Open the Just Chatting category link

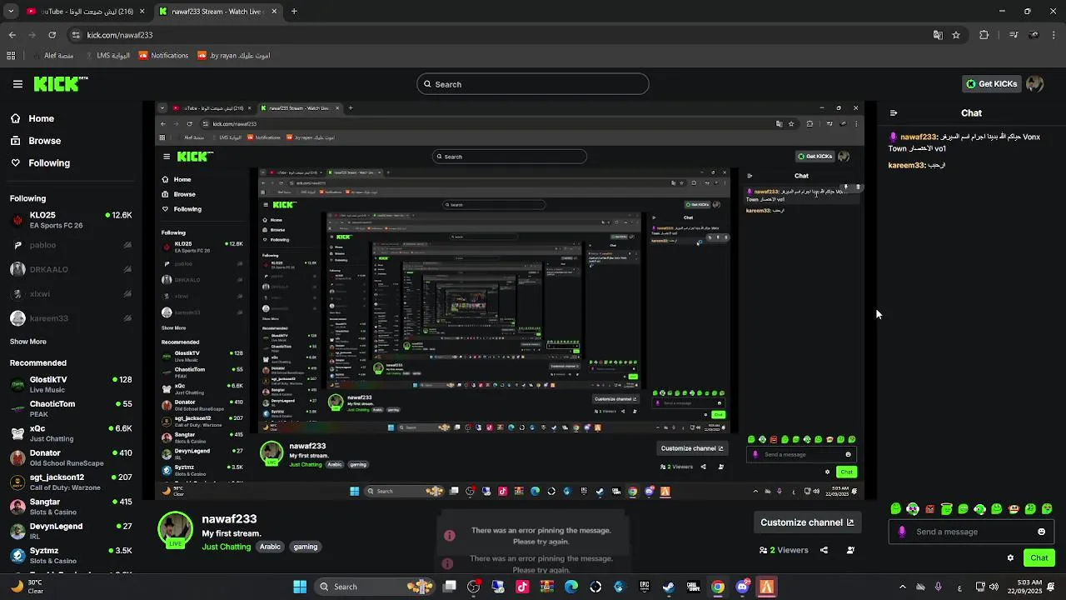226,547
